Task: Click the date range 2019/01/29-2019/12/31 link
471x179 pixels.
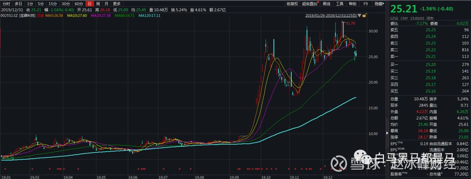Action: coord(331,15)
